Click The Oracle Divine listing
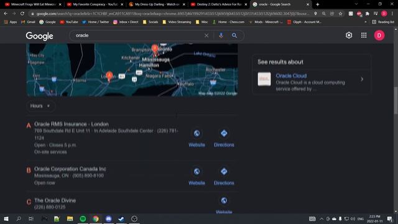The width and height of the screenshot is (398, 224). coord(55,200)
